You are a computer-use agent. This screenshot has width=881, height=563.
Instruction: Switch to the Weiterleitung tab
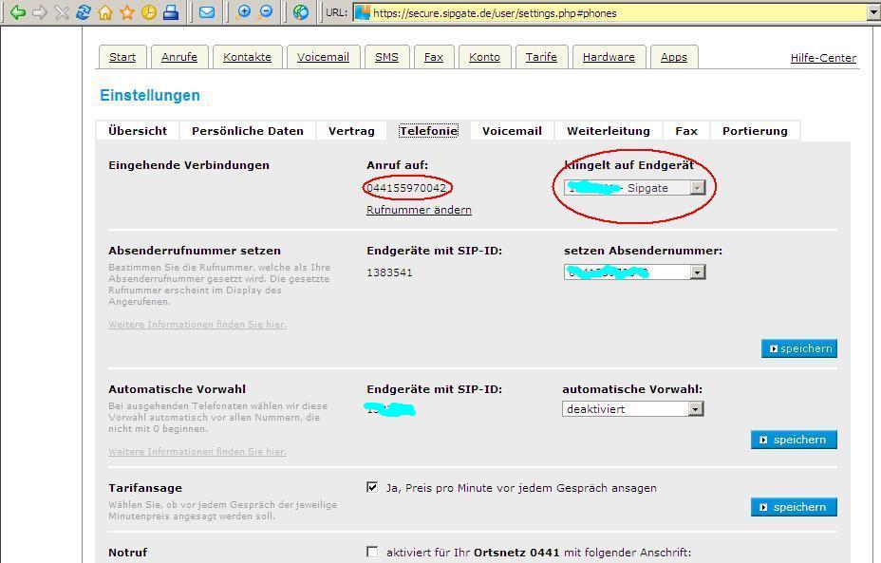coord(608,131)
